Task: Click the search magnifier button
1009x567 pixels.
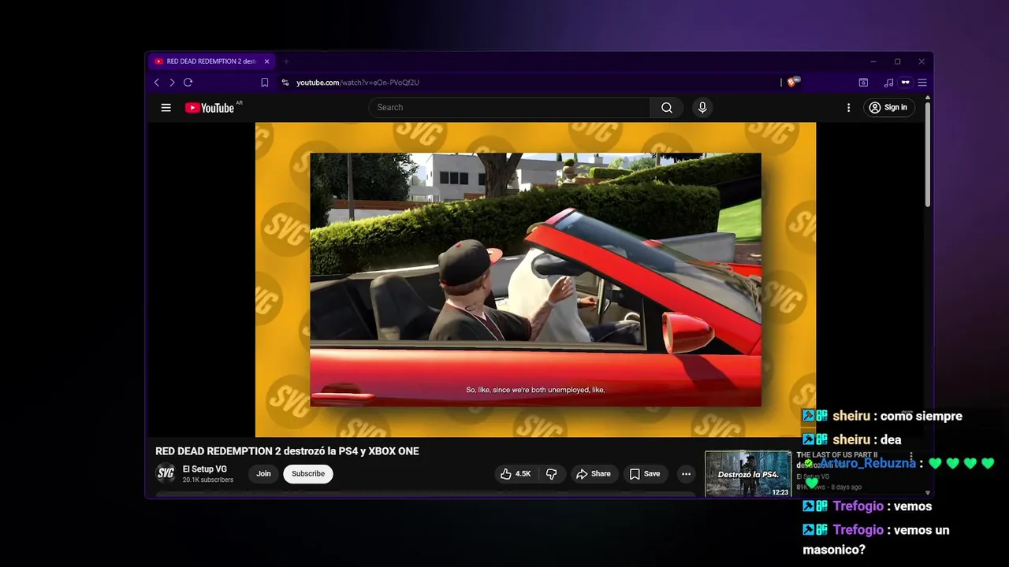Action: point(667,108)
